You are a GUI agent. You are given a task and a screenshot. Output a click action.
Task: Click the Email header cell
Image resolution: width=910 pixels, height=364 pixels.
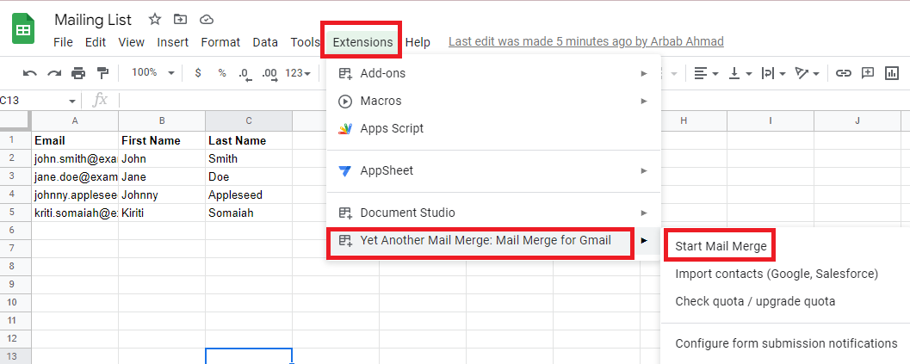click(x=75, y=140)
